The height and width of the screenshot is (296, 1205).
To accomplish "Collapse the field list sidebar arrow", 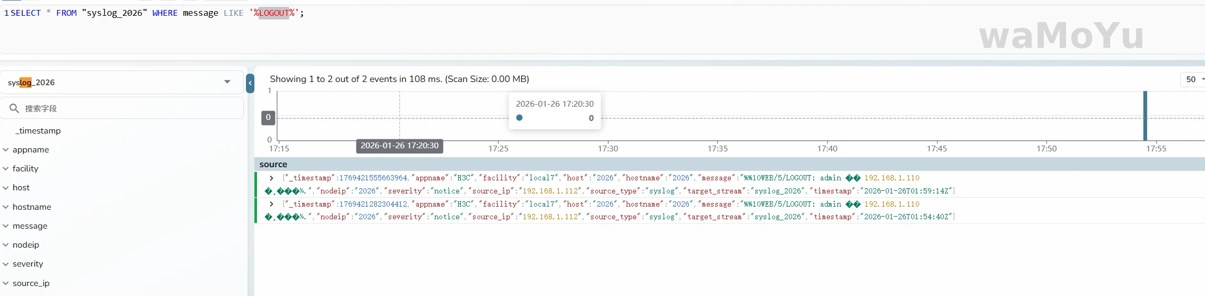I will pyautogui.click(x=250, y=83).
